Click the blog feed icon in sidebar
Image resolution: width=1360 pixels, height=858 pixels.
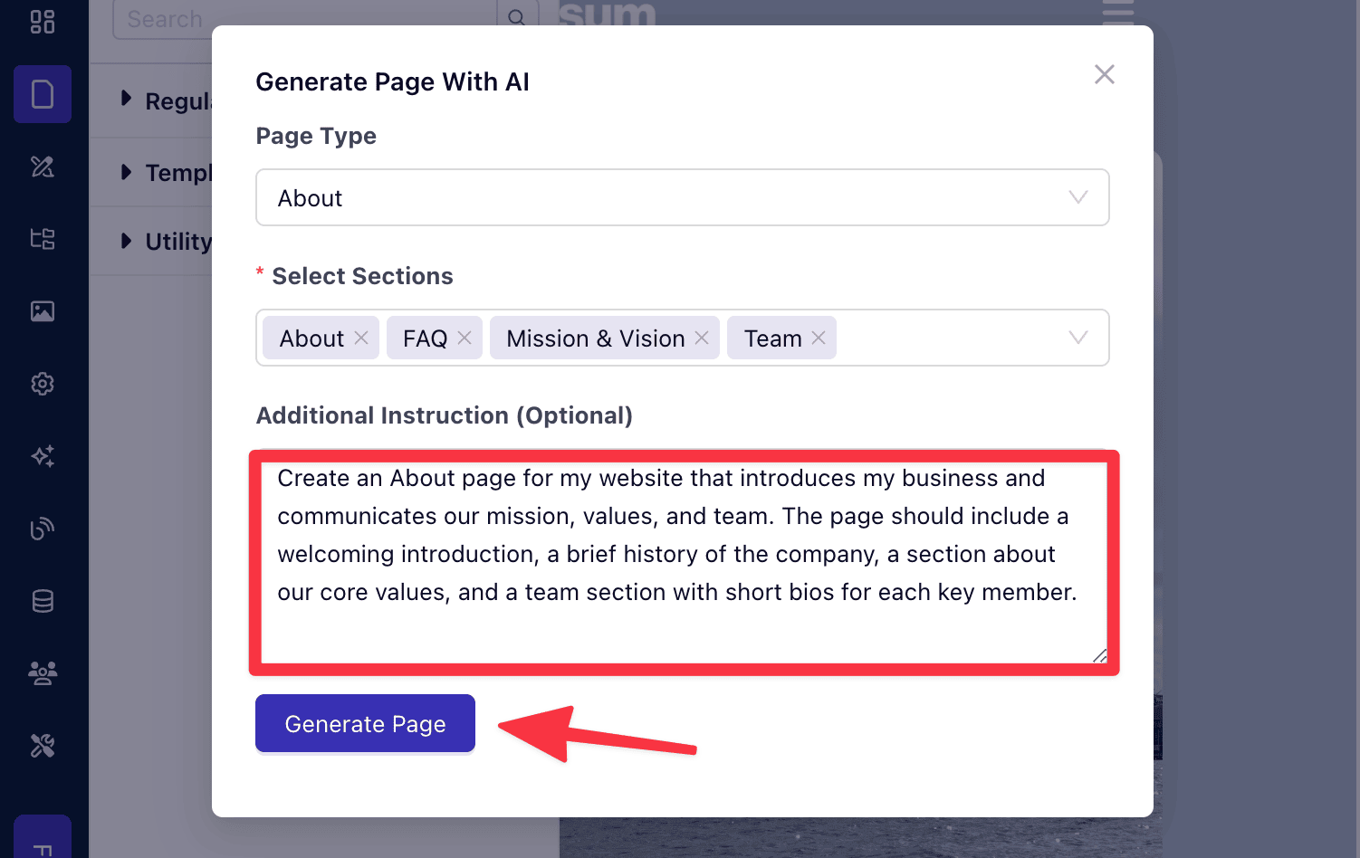(42, 529)
